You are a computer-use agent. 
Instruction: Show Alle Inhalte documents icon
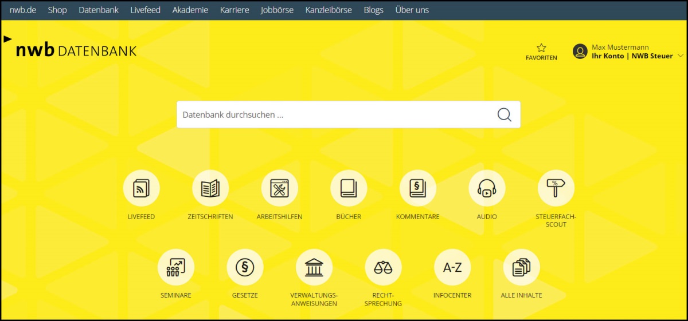pyautogui.click(x=521, y=267)
